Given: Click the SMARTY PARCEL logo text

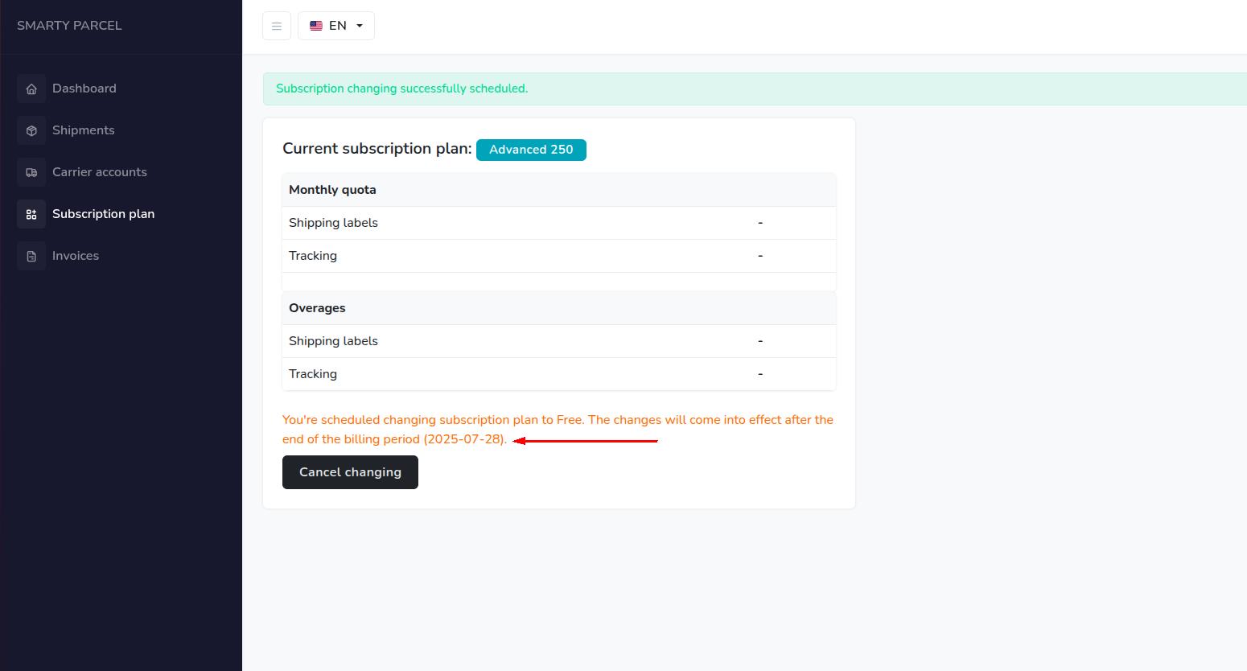Looking at the screenshot, I should 69,26.
